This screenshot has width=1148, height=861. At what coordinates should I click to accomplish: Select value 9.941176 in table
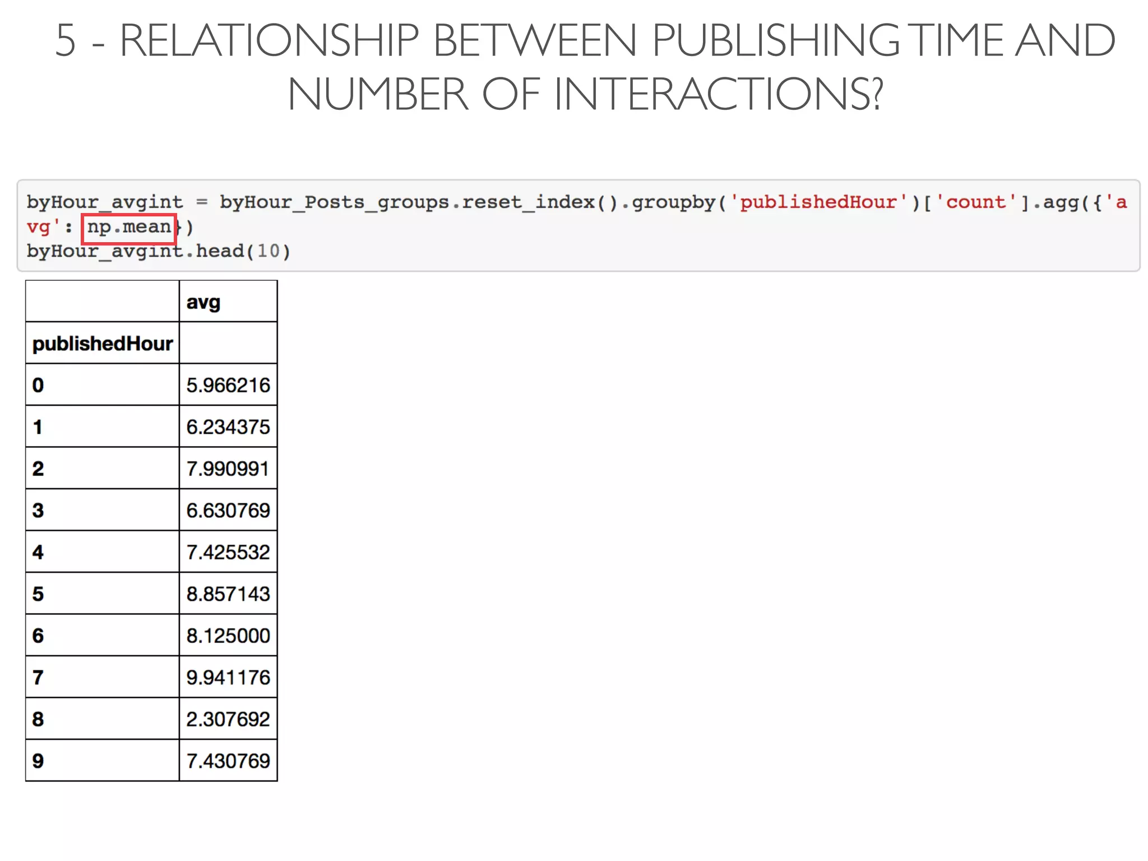pyautogui.click(x=228, y=678)
